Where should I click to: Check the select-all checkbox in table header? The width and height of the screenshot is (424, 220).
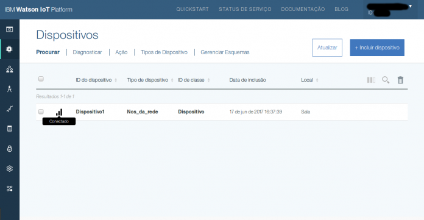click(41, 79)
